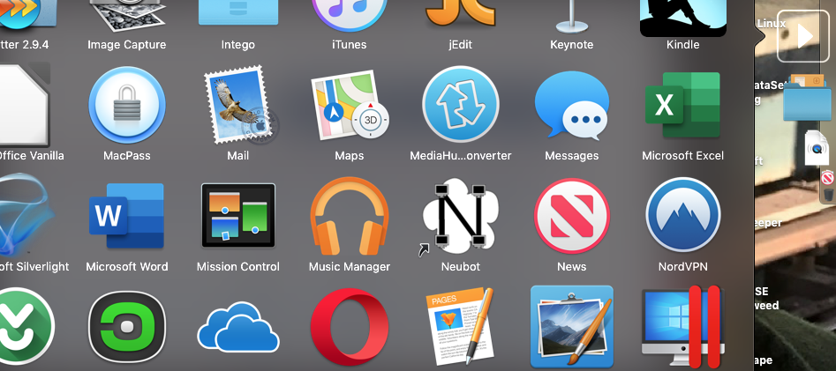Click the 'Kindle' label text
The width and height of the screenshot is (836, 371).
tap(683, 45)
